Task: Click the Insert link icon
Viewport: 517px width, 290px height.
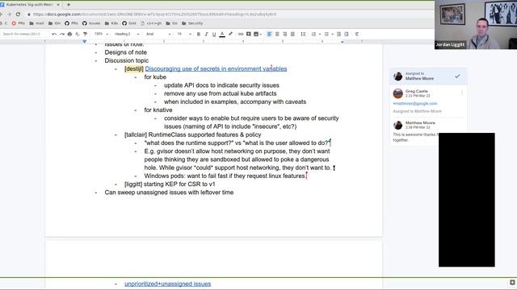Action: pos(241,34)
